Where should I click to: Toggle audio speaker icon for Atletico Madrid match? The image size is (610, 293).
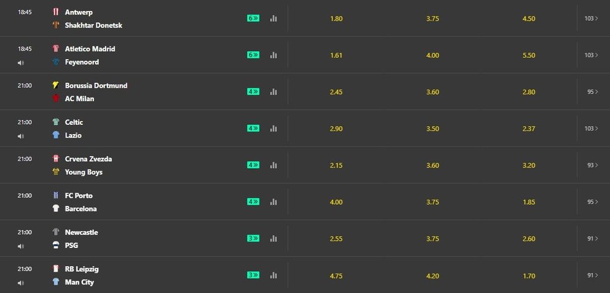[x=21, y=63]
